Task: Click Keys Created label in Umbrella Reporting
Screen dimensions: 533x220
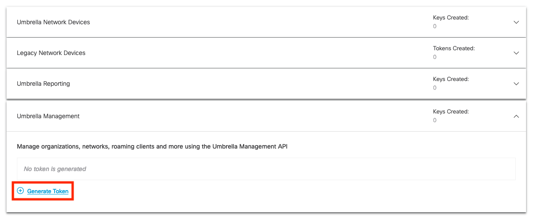Action: tap(451, 79)
